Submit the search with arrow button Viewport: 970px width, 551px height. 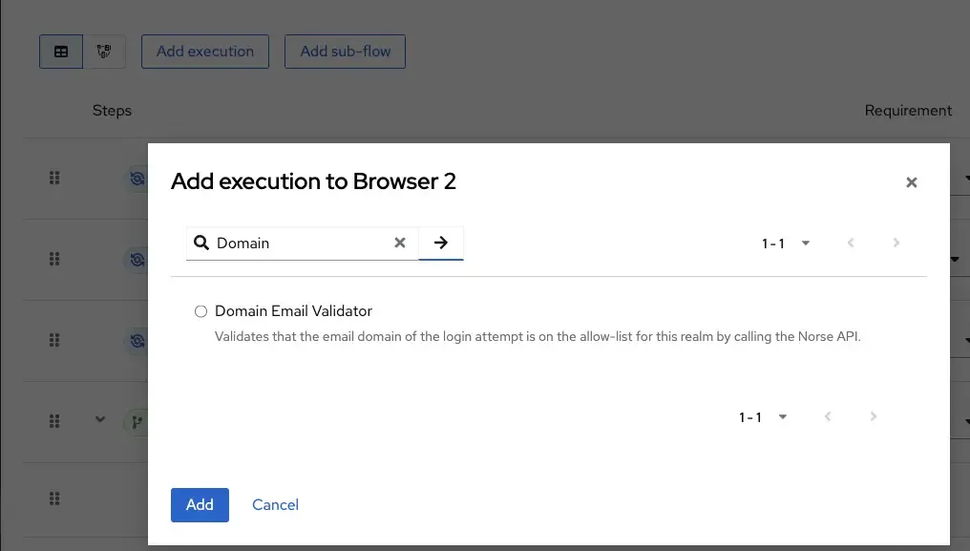(x=440, y=243)
